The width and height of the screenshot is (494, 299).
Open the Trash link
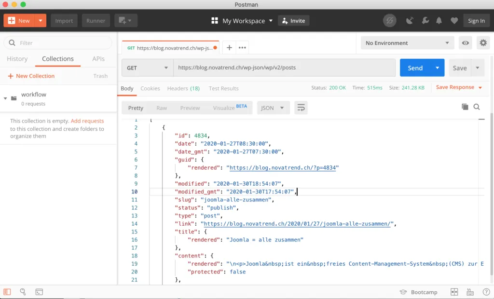pos(100,76)
